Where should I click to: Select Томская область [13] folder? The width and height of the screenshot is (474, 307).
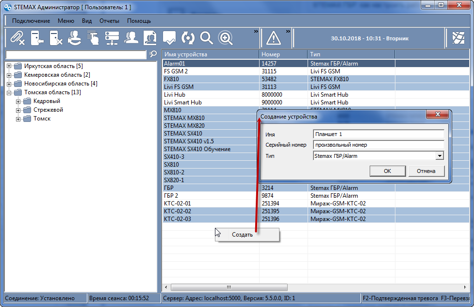click(52, 92)
